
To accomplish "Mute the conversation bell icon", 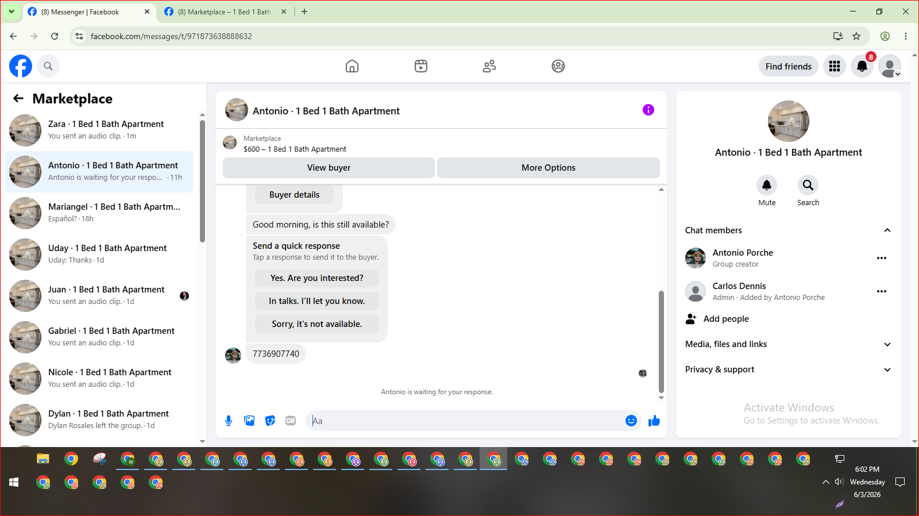I will pyautogui.click(x=767, y=185).
